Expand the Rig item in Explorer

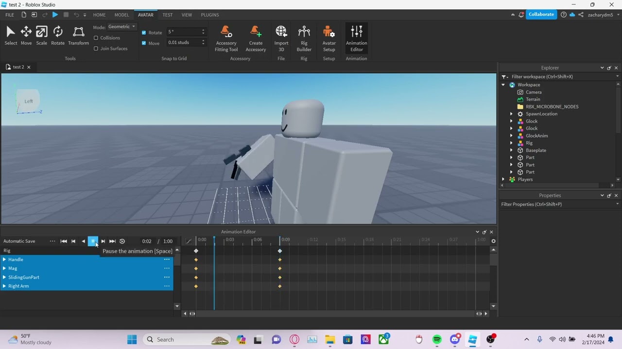click(511, 143)
